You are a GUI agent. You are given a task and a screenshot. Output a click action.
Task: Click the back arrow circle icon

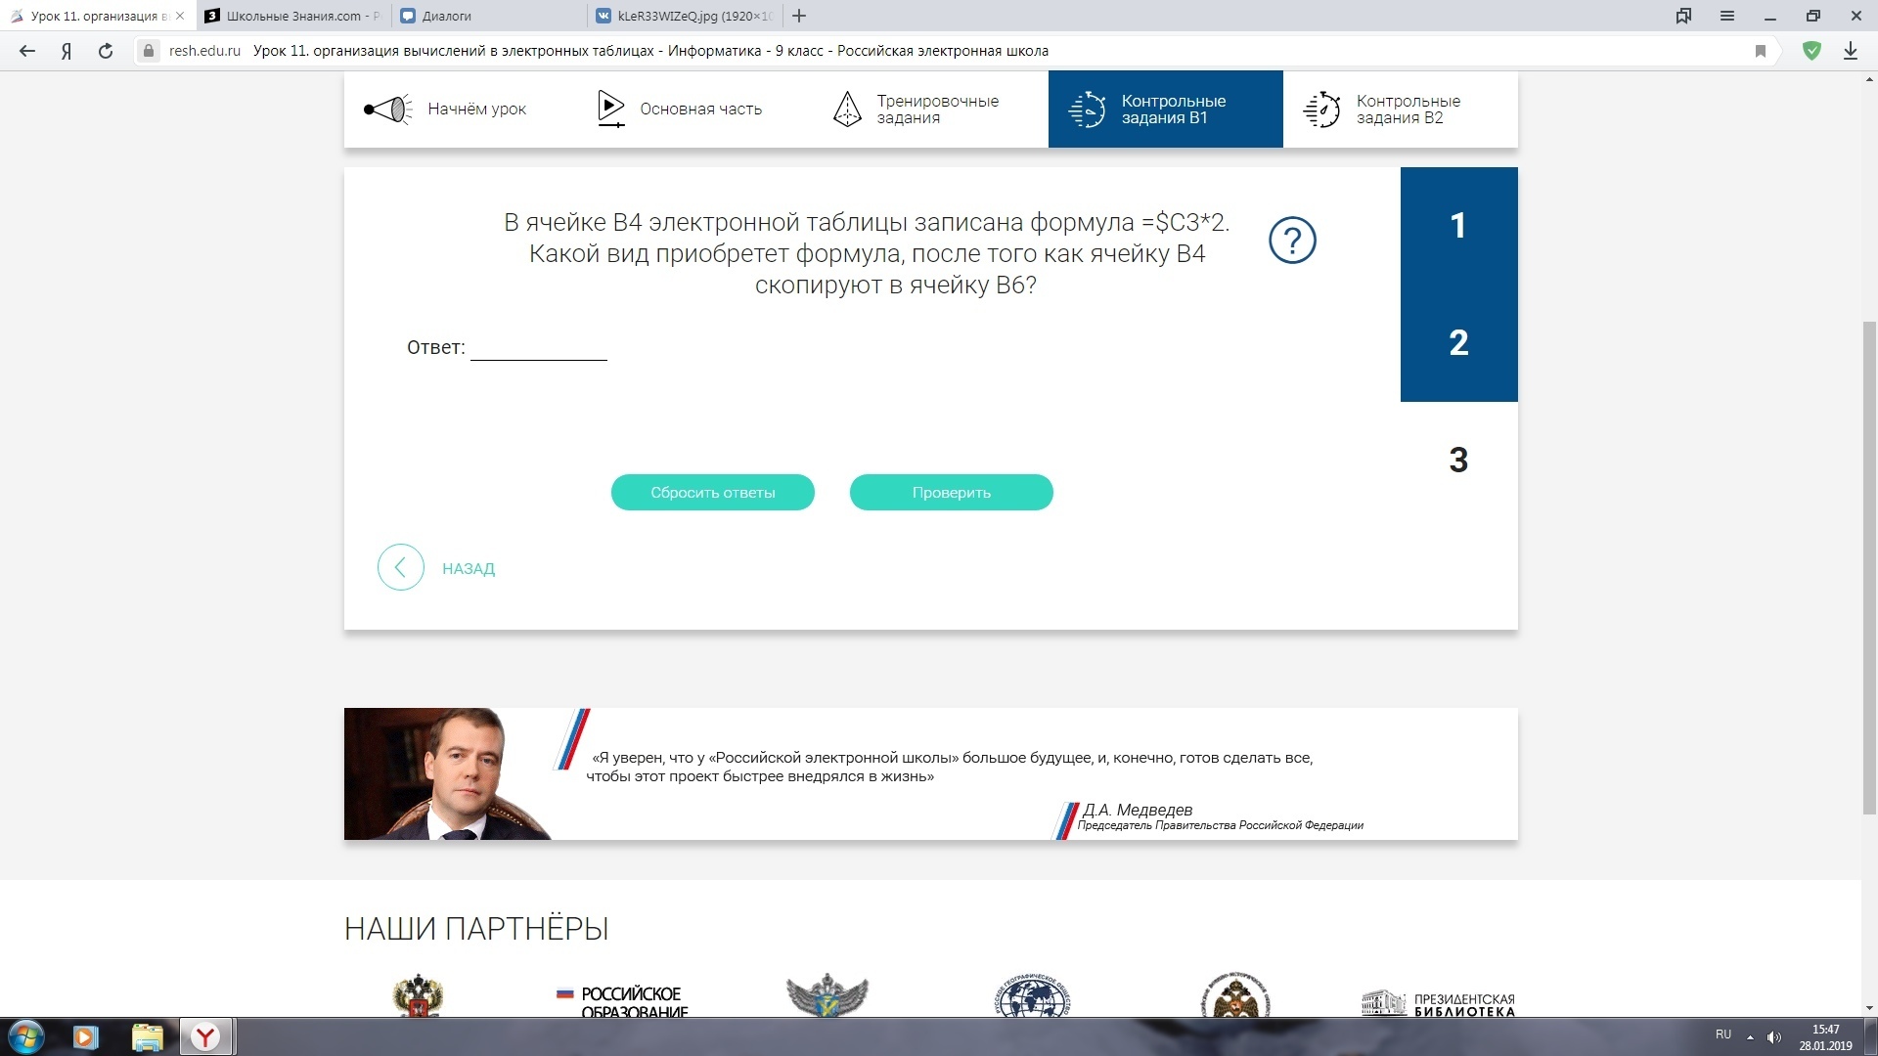400,567
